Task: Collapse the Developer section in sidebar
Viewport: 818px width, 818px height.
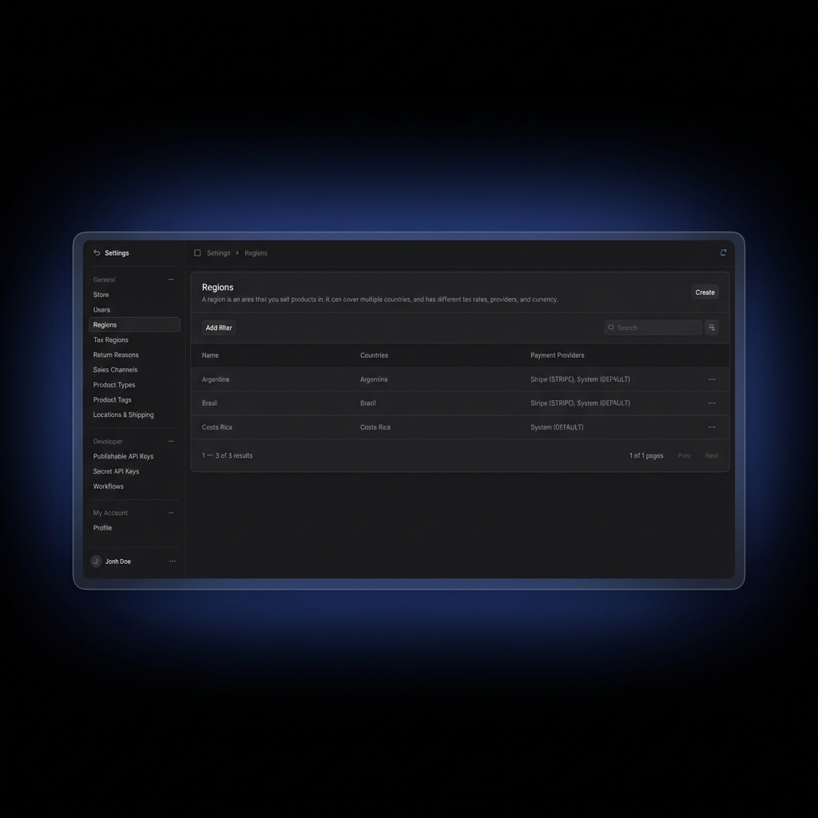Action: click(x=171, y=442)
